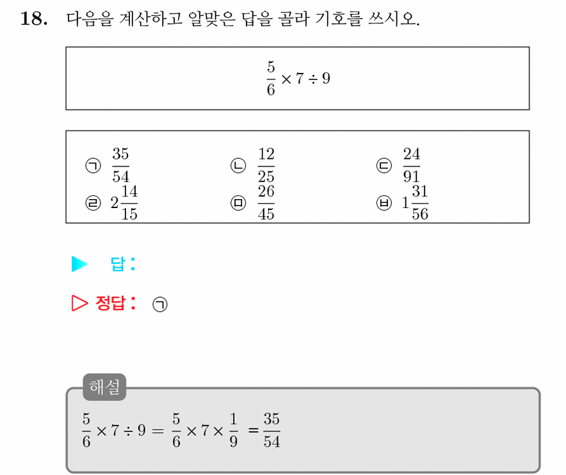Viewport: 566px width, 475px height.
Task: Click the 해설 tab label
Action: (104, 387)
